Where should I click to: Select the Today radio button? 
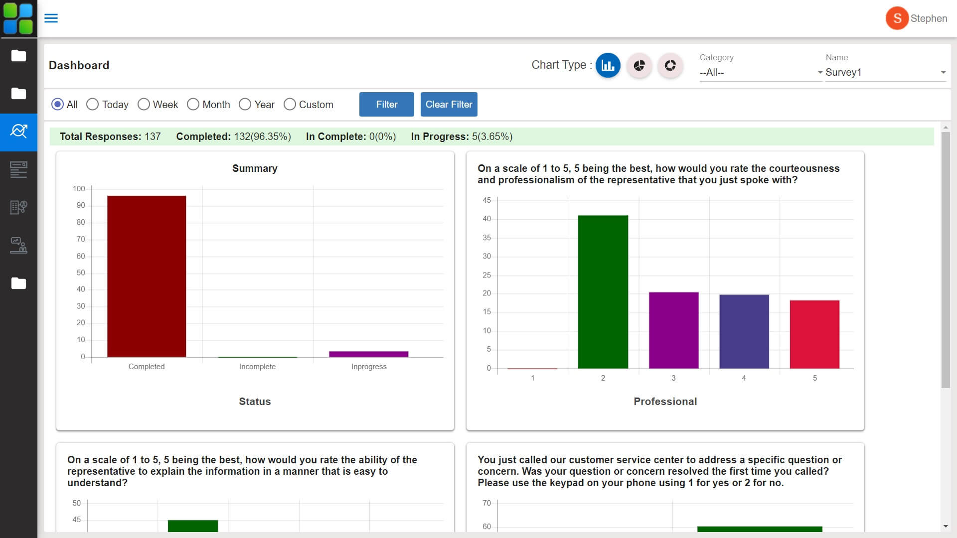tap(92, 104)
